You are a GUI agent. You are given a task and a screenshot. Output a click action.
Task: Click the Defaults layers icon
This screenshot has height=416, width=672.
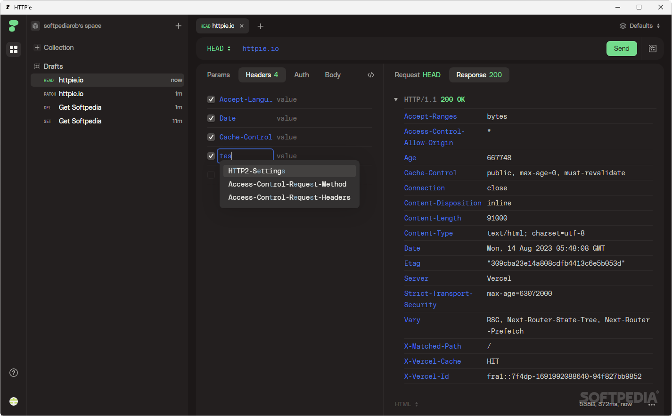coord(623,26)
